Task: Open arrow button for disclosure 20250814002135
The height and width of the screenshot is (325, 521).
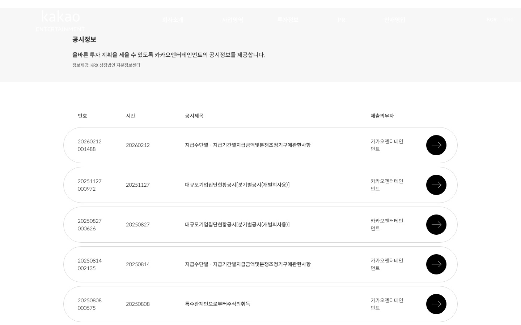Action: (x=436, y=264)
